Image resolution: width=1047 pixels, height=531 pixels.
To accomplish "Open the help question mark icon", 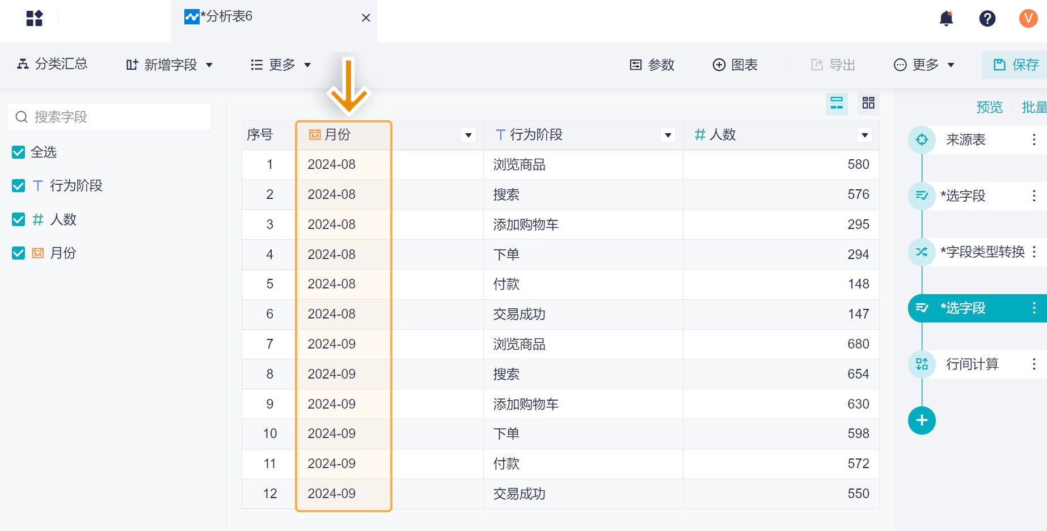I will point(987,19).
